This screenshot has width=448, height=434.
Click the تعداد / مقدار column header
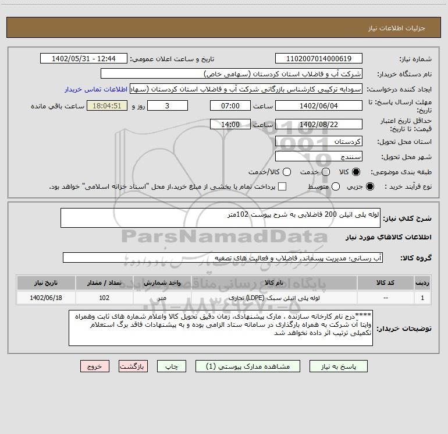[x=104, y=283]
